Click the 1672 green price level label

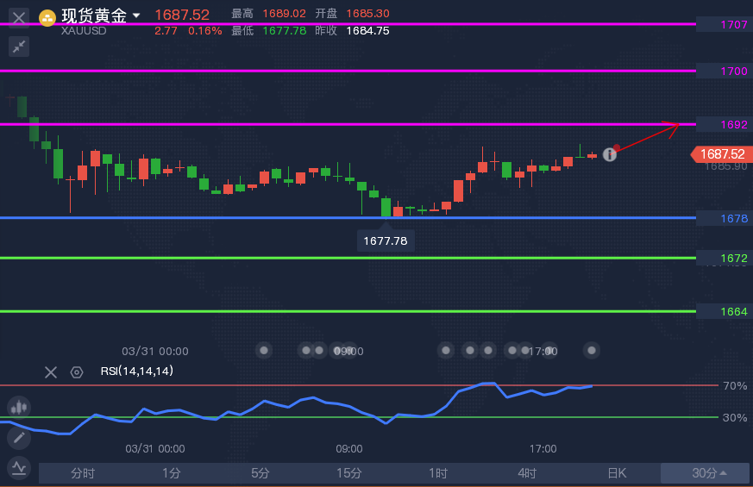pos(734,258)
